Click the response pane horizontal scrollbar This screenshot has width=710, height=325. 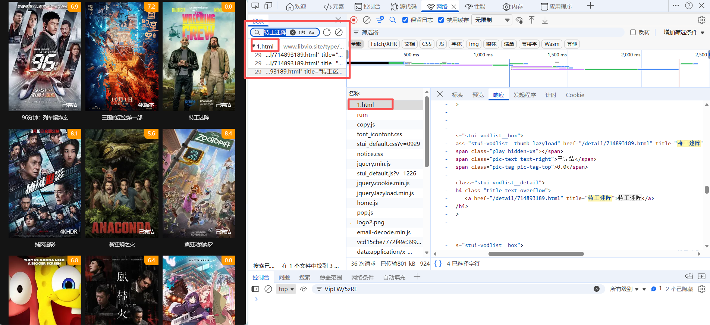click(x=536, y=254)
